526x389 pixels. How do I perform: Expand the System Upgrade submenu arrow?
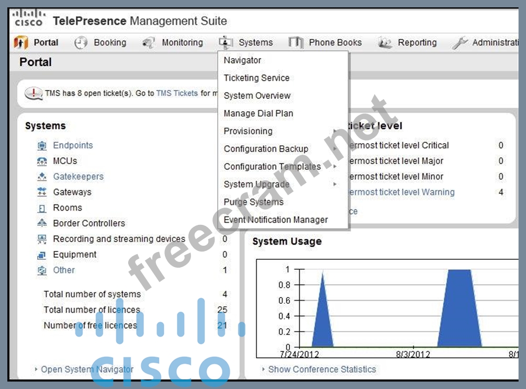coord(335,185)
